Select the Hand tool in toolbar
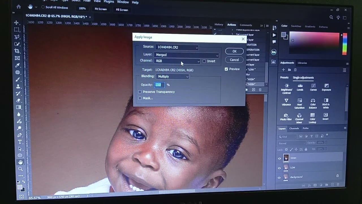Viewport: 362px width, 204px height. pos(20,162)
